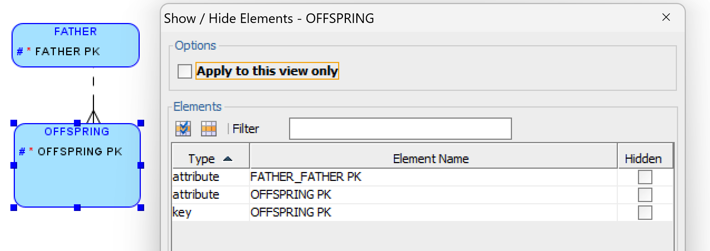Tick Hidden checkbox for the key OFFSPRING PK row

tap(645, 212)
